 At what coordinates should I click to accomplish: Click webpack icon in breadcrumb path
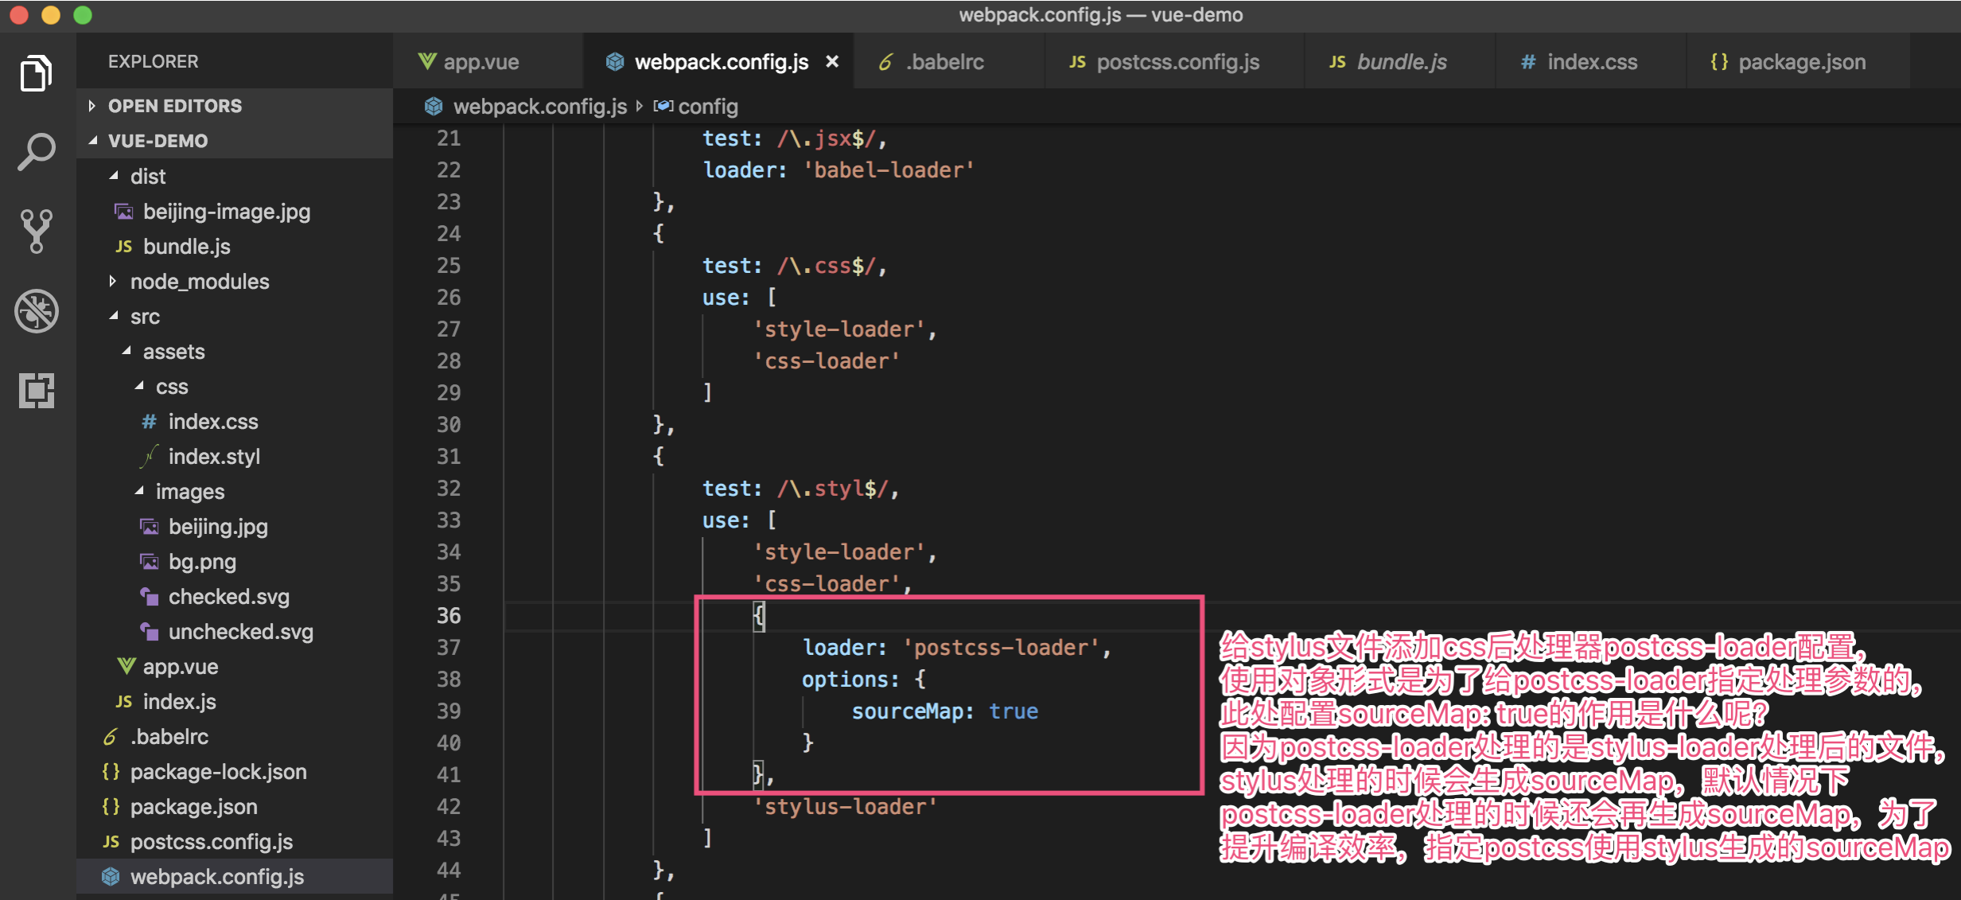(x=434, y=106)
